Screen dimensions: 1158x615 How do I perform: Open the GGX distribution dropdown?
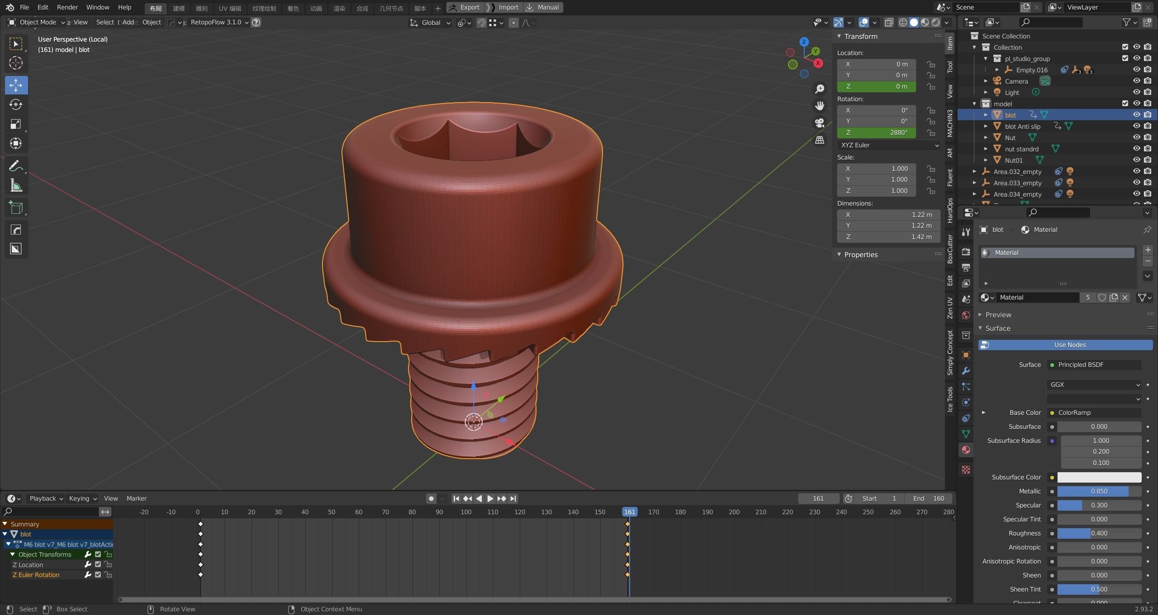1094,385
